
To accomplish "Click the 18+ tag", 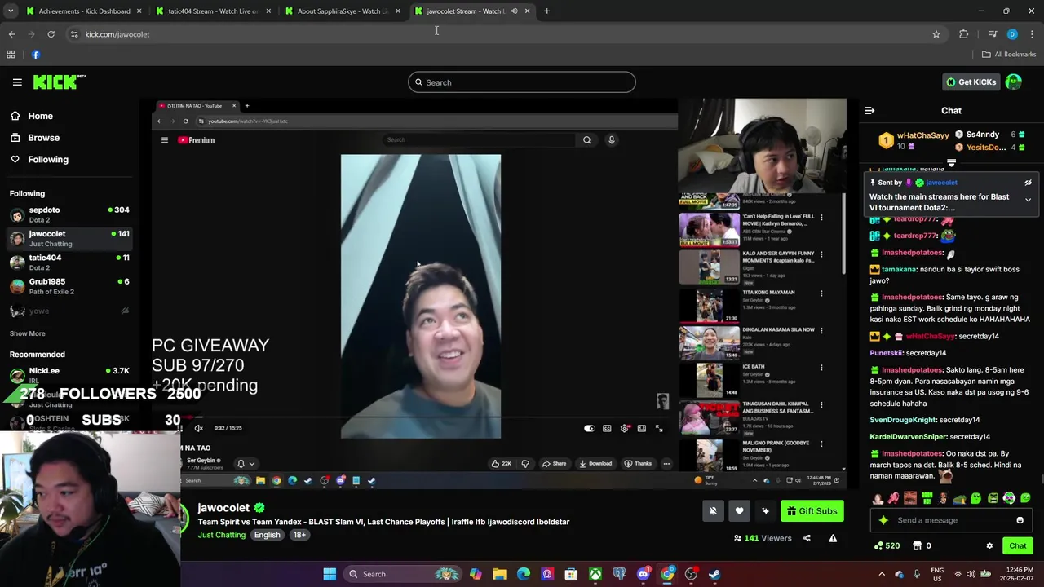I will 299,535.
